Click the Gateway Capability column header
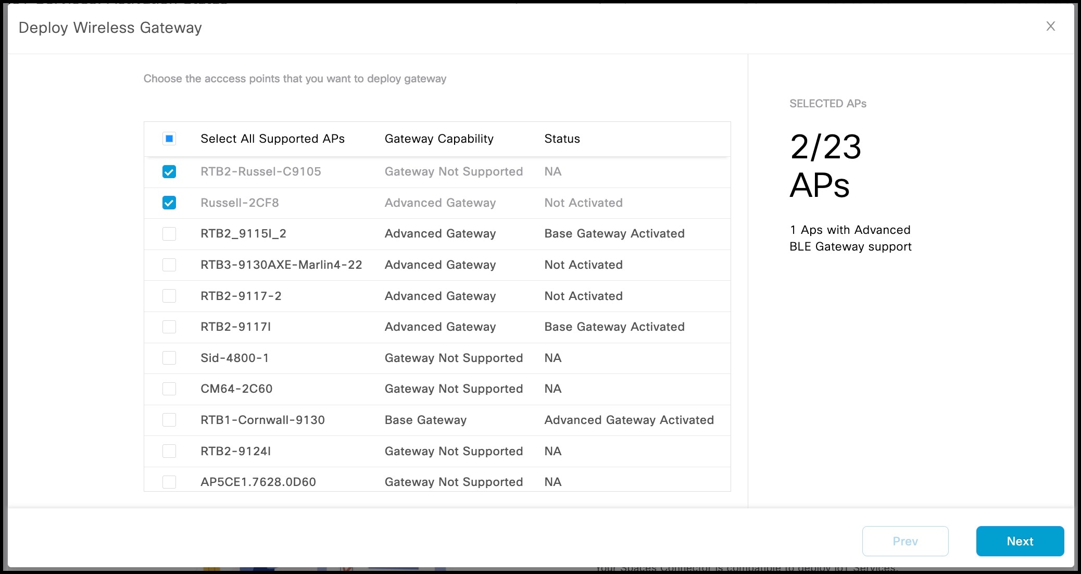 439,139
